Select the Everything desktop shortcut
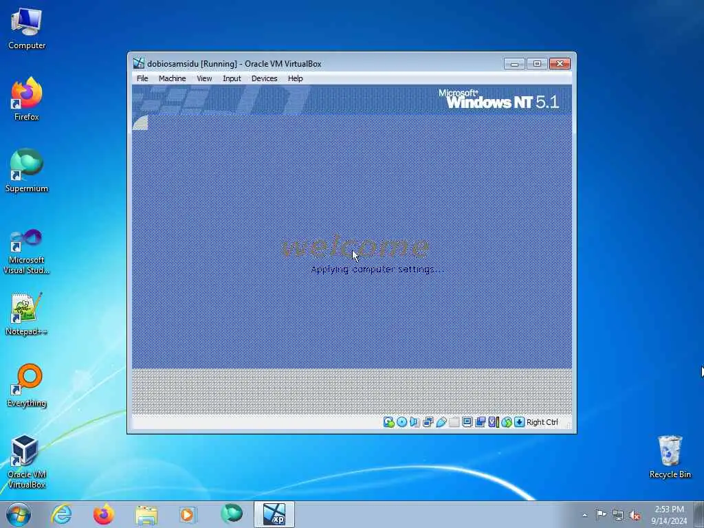This screenshot has width=704, height=528. (x=27, y=386)
